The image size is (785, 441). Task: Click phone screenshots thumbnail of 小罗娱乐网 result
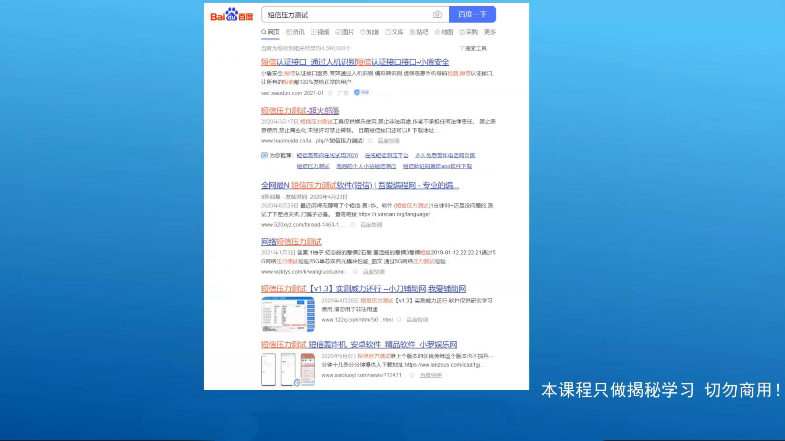click(x=288, y=370)
